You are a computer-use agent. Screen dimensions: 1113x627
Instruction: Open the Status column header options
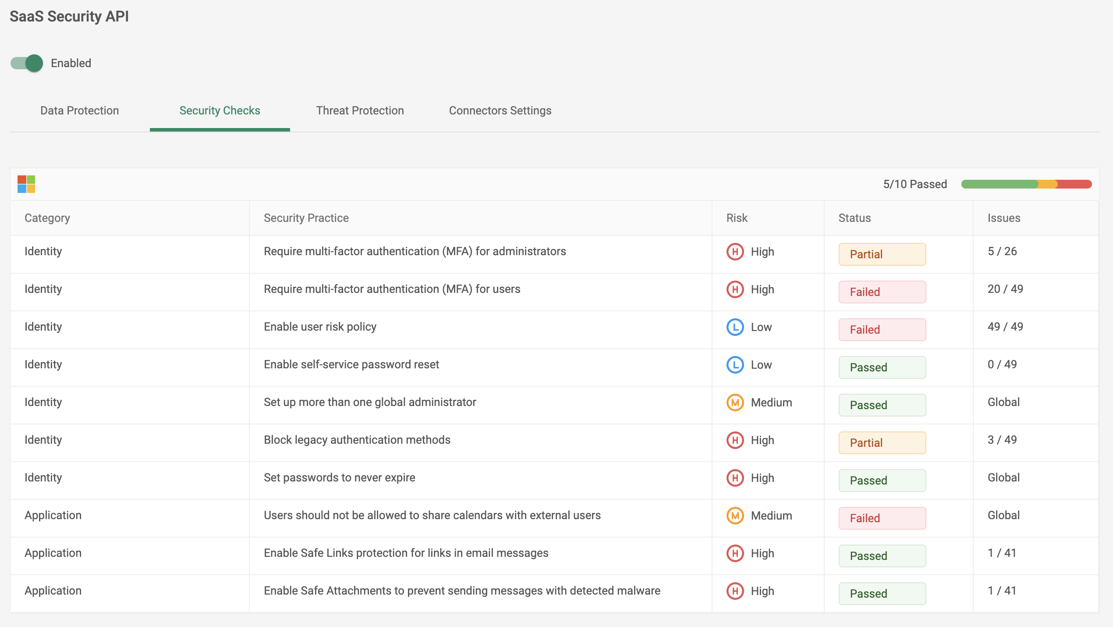coord(853,217)
